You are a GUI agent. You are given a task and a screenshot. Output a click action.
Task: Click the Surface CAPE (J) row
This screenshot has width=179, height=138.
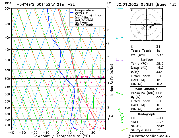[148, 80]
